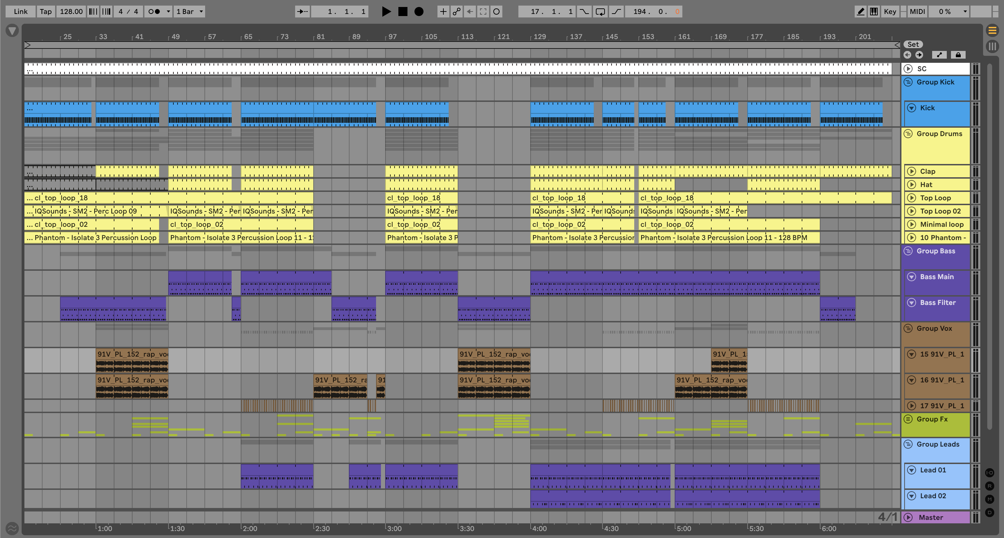Click the Link button
Image resolution: width=1004 pixels, height=538 pixels.
[20, 11]
